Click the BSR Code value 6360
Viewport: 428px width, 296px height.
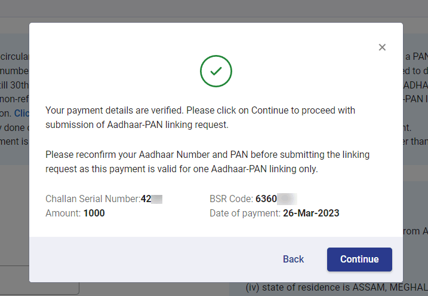(266, 199)
